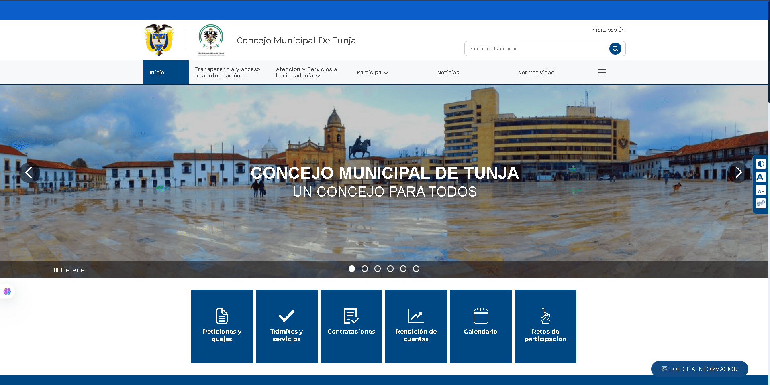This screenshot has height=385, width=770.
Task: Click the Inicia sesión link
Action: pyautogui.click(x=607, y=30)
